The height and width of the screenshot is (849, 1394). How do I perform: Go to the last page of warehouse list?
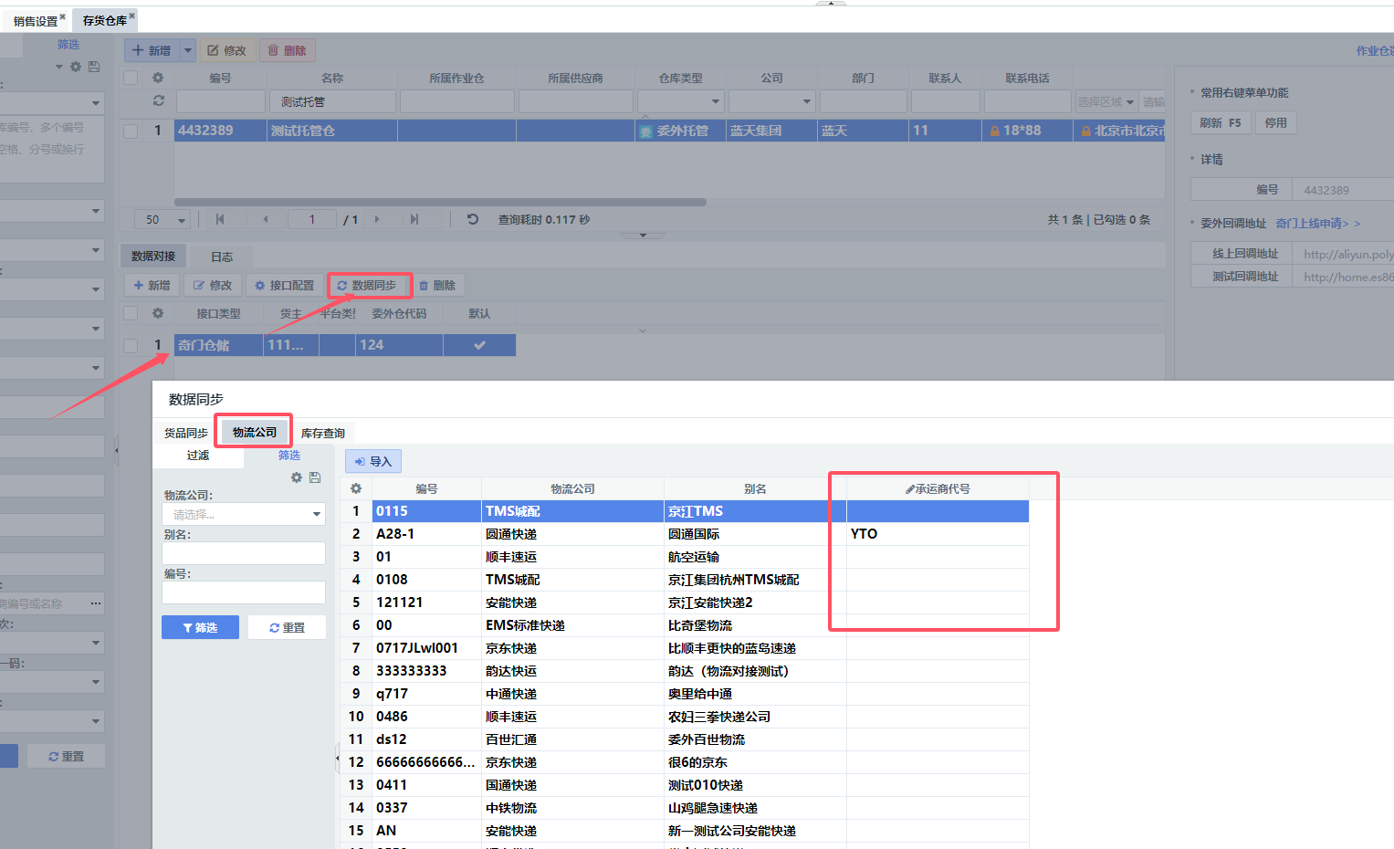[414, 219]
